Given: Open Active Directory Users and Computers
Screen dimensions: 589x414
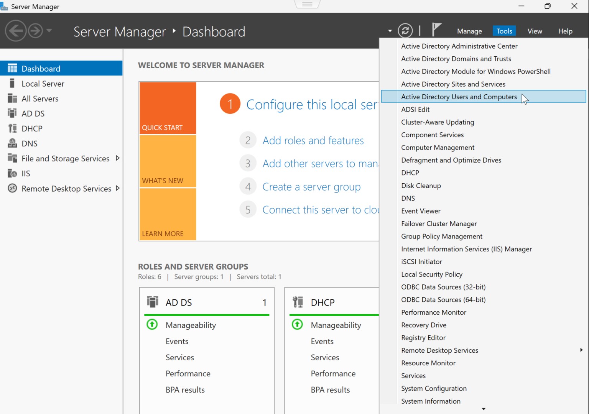Looking at the screenshot, I should [484, 97].
